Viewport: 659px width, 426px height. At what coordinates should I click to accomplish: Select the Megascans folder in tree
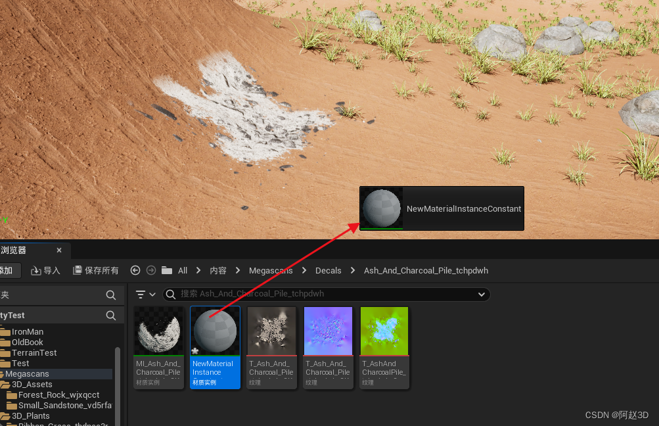click(x=27, y=373)
